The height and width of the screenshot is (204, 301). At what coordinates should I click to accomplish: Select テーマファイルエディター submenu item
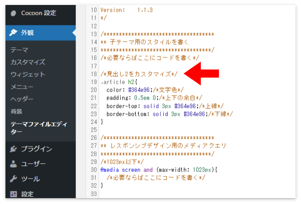pos(39,128)
